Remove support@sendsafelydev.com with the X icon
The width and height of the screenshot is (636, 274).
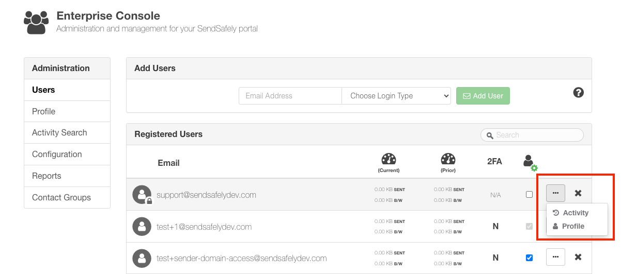[578, 193]
